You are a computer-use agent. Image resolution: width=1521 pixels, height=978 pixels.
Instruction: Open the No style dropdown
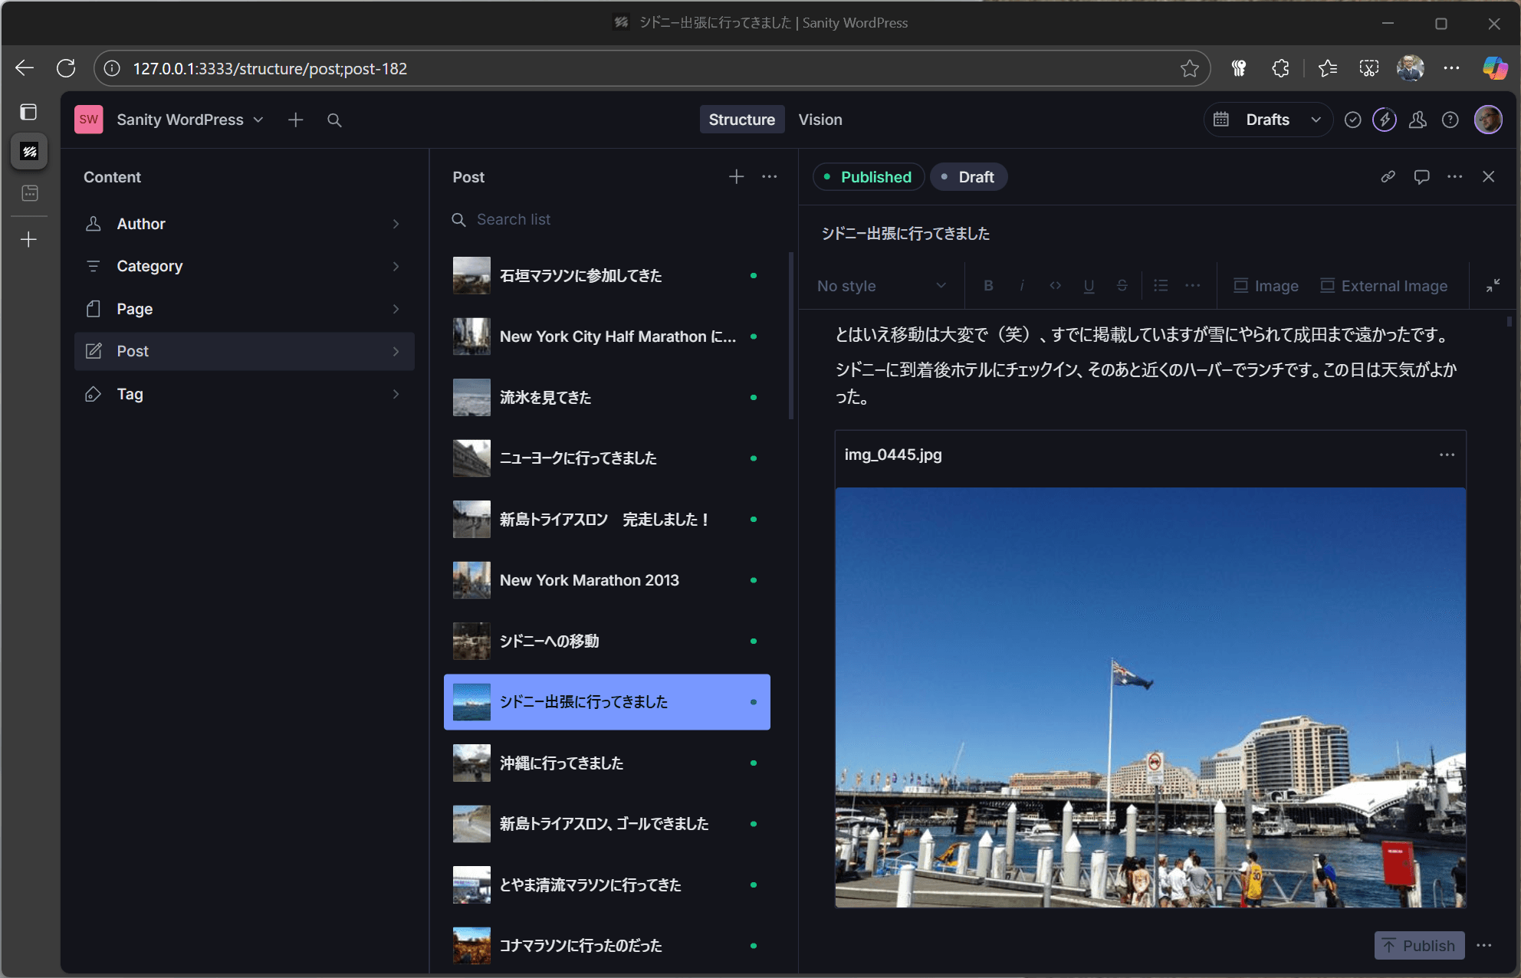(x=881, y=286)
